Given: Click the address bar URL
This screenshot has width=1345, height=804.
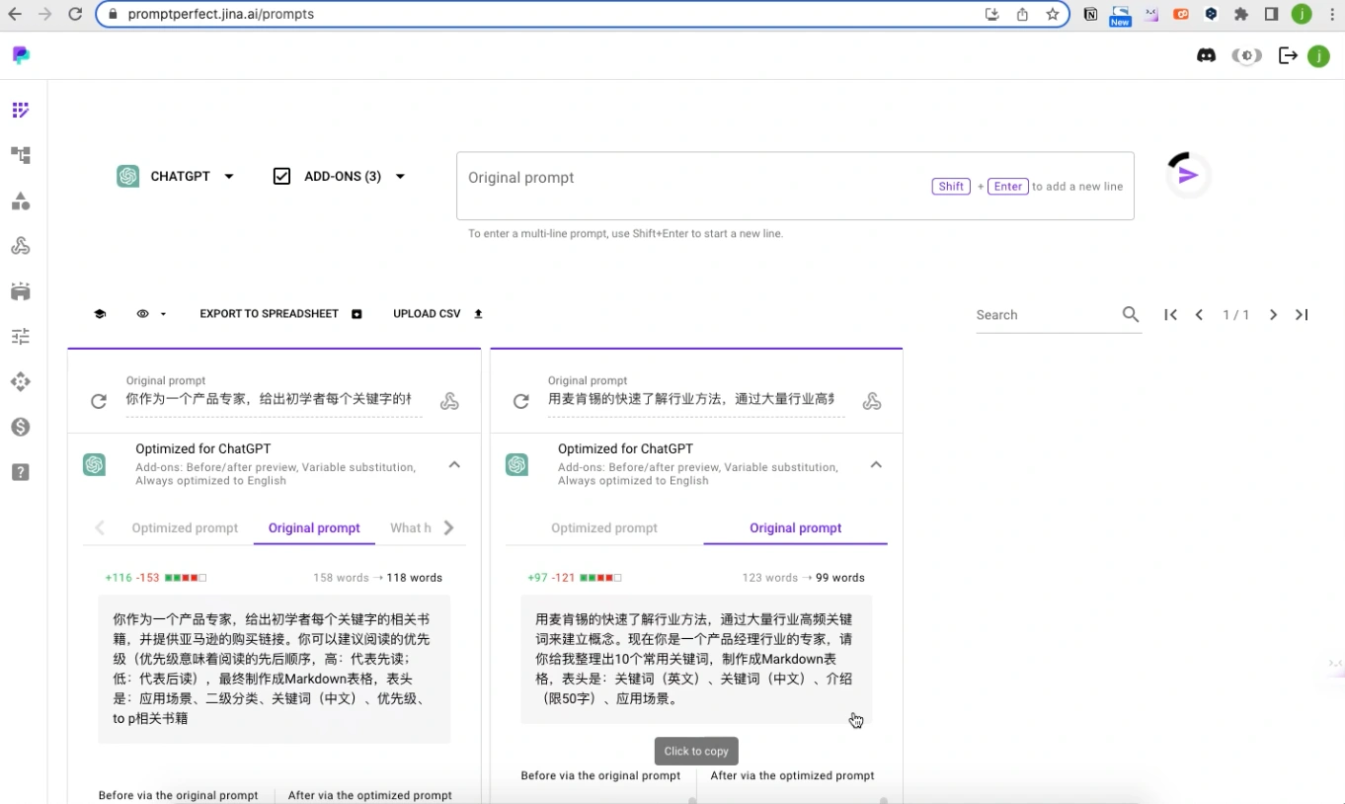Looking at the screenshot, I should tap(221, 14).
